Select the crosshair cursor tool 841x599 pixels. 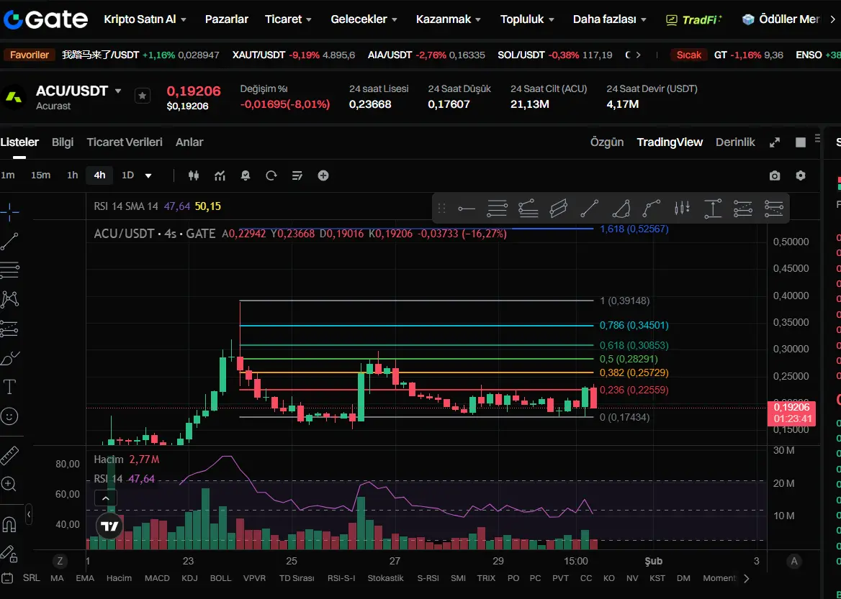(x=9, y=213)
